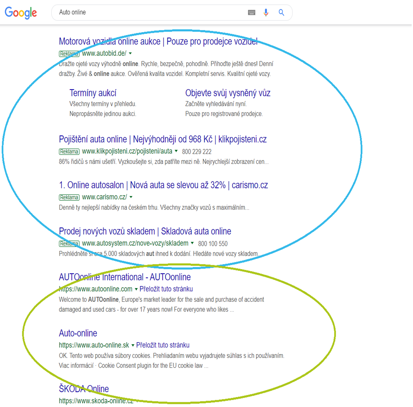Start voice search with microphone icon
This screenshot has width=413, height=407.
click(x=266, y=12)
